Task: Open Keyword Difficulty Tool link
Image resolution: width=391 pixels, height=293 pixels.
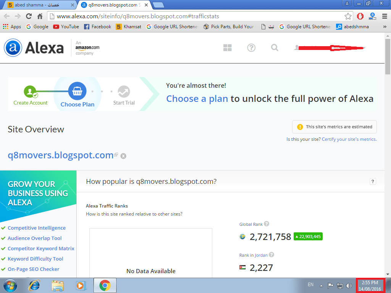Action: [x=36, y=259]
